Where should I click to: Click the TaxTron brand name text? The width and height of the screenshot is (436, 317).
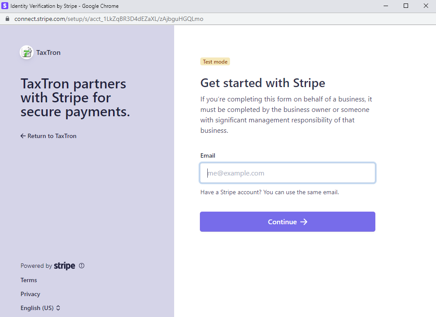coord(48,52)
